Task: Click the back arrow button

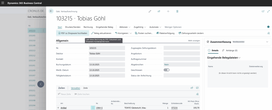Action: (x=51, y=11)
